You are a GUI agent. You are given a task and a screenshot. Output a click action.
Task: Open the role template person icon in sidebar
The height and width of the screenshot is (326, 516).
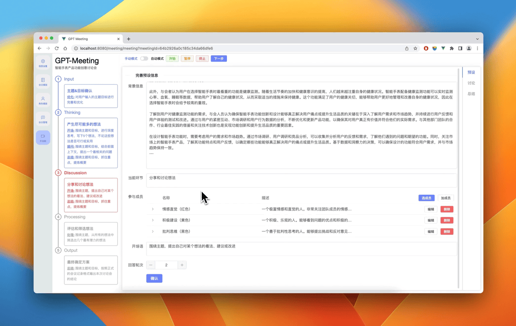click(x=43, y=101)
